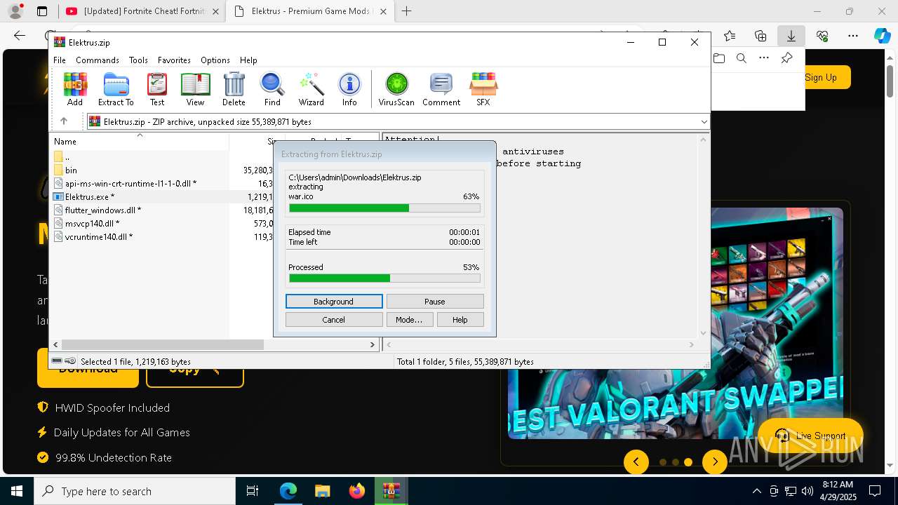The image size is (898, 505).
Task: Click the Delete trash icon
Action: (234, 89)
